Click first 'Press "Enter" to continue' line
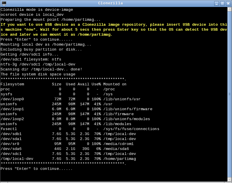 coord(36,39)
